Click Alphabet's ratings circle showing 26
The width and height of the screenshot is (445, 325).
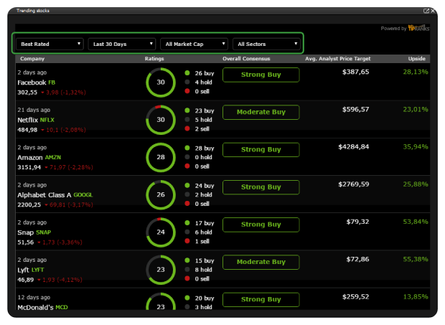click(161, 194)
